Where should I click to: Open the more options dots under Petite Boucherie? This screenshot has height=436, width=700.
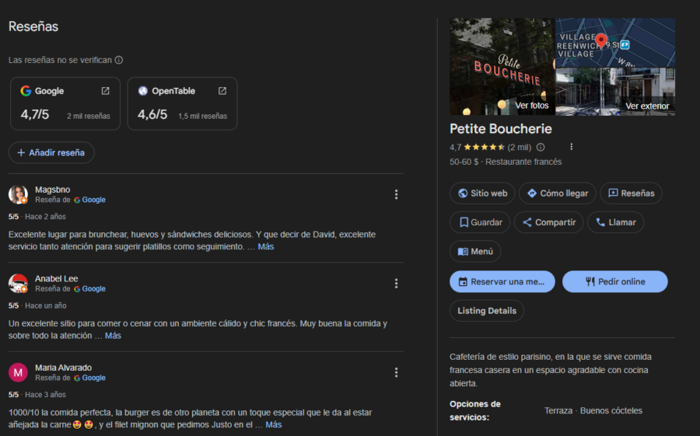(x=572, y=147)
